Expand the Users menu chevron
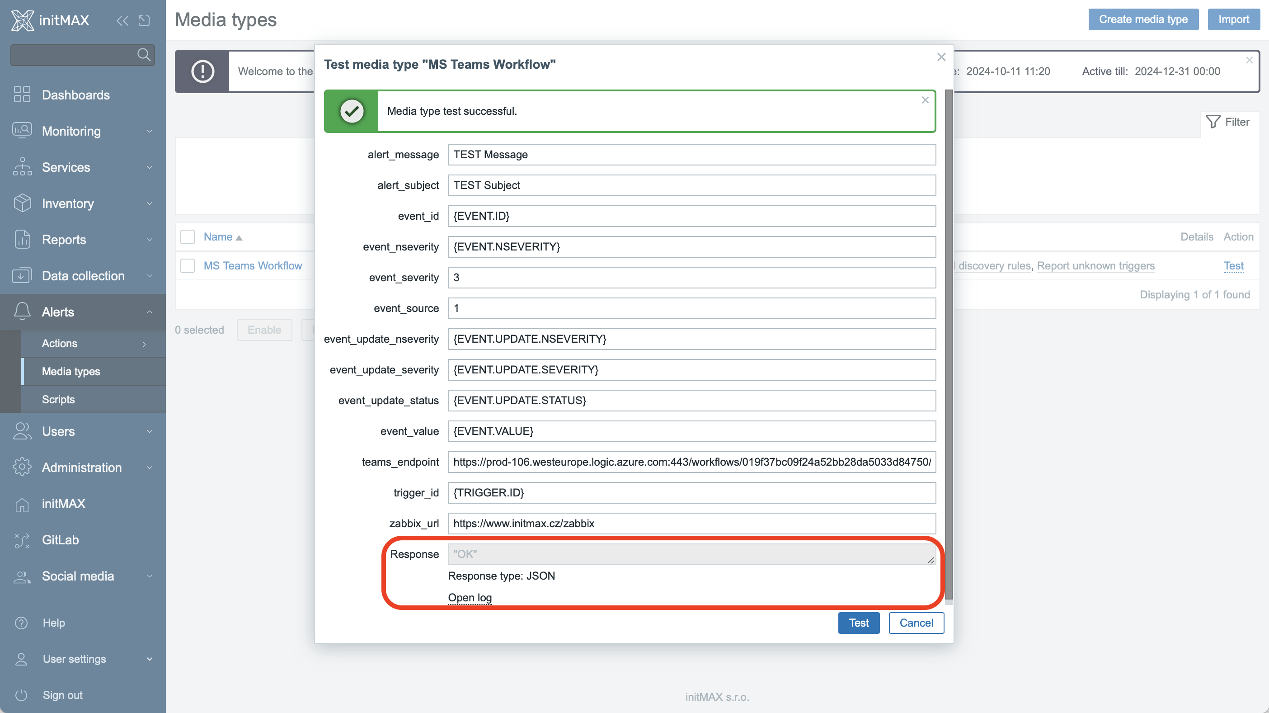This screenshot has height=713, width=1269. [x=149, y=432]
